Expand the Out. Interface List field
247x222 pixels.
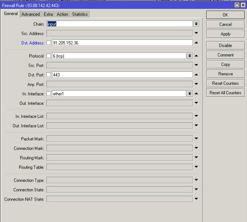coord(196,125)
